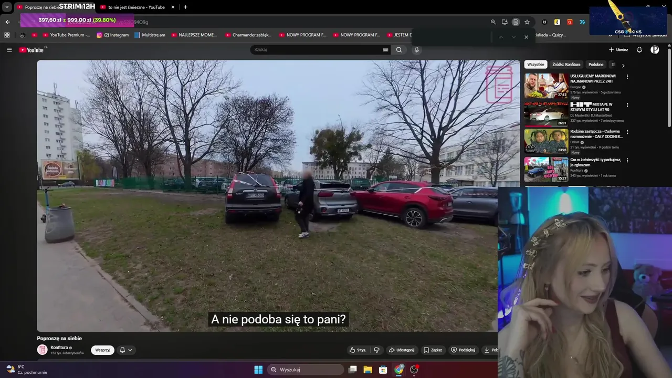Click the Windows taskbar Wyszukaj search box

(x=306, y=370)
